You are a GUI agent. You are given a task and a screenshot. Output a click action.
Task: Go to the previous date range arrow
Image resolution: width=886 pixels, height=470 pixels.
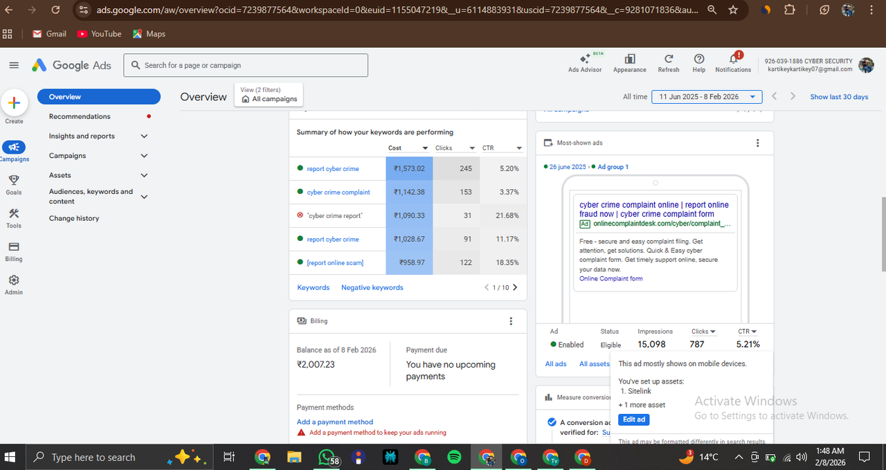click(x=775, y=97)
